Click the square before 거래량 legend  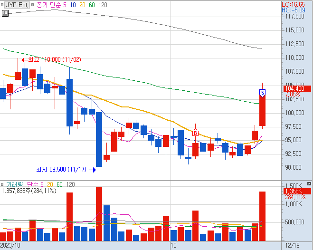pyautogui.click(x=2, y=184)
